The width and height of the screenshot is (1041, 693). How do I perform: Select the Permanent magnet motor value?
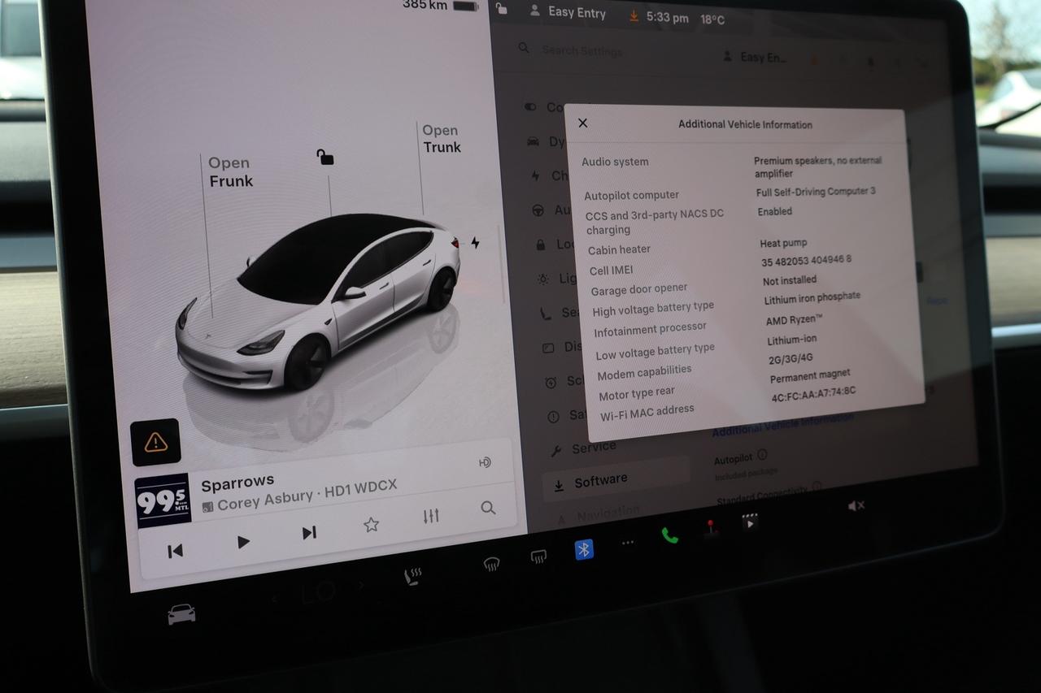[x=810, y=376]
